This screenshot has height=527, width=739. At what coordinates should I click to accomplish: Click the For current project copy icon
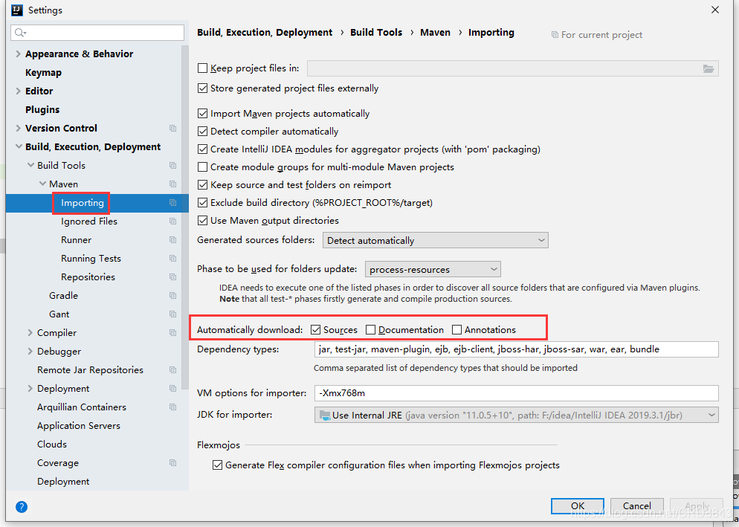tap(555, 35)
